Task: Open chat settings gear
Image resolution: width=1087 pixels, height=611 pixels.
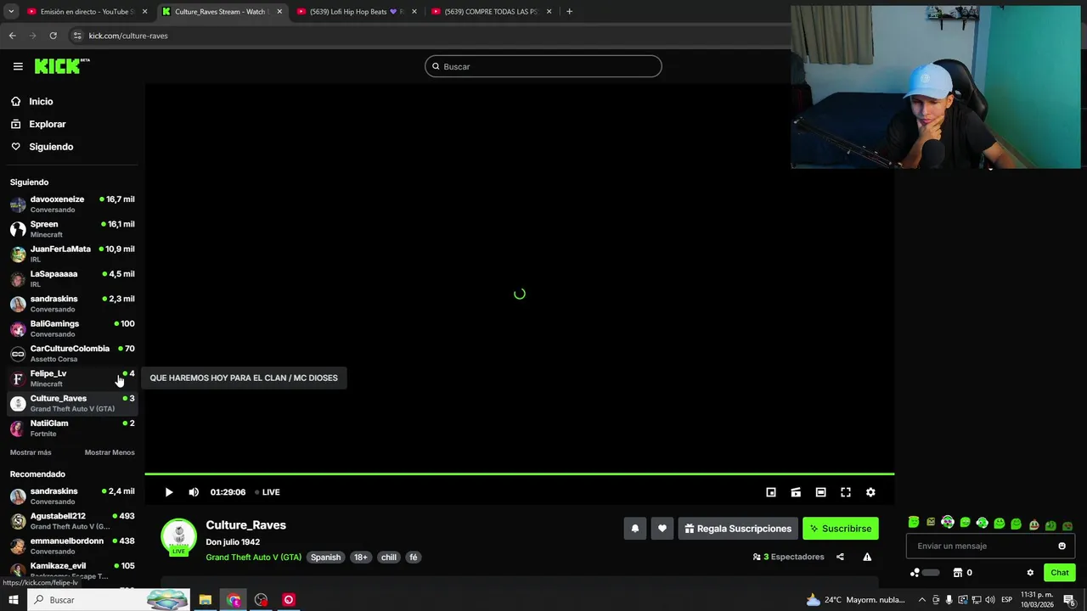Action: pyautogui.click(x=1030, y=573)
